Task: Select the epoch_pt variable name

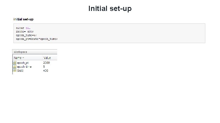Action: [x=23, y=63]
